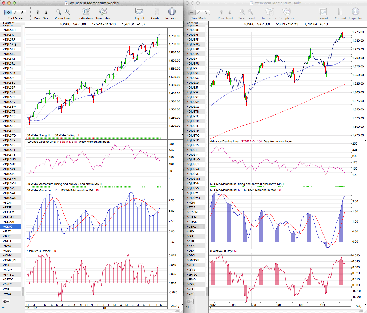
Task: Zoom out using the minus magnifier
Action: pos(58,12)
